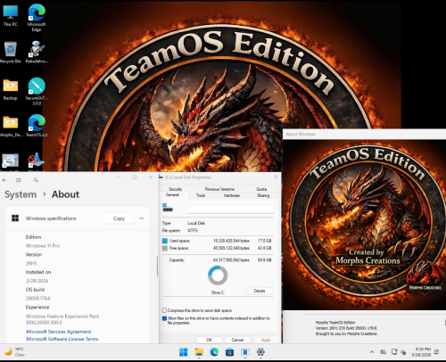The image size is (446, 362).
Task: Click the Windows Start button
Action: click(x=183, y=352)
